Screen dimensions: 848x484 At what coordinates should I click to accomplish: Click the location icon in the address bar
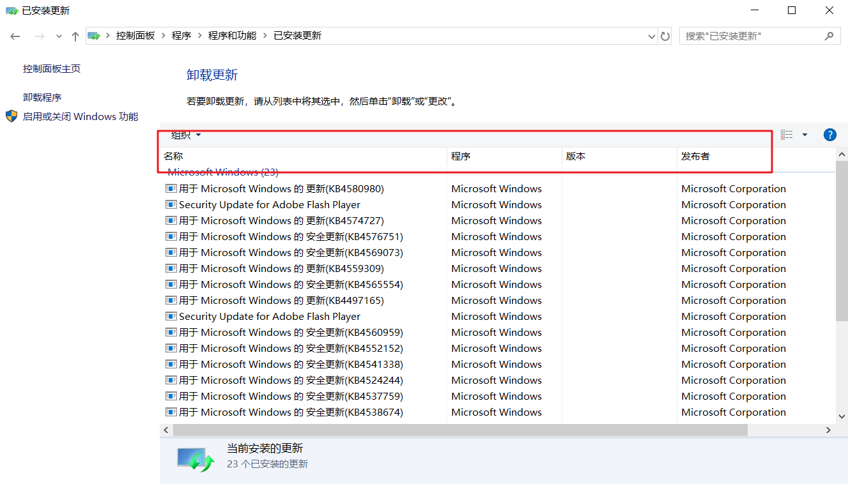point(94,36)
